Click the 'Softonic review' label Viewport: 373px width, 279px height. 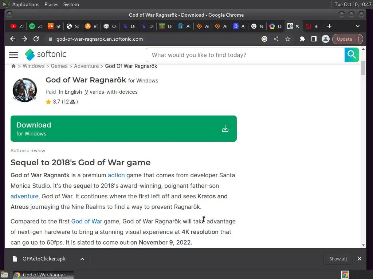[28, 151]
